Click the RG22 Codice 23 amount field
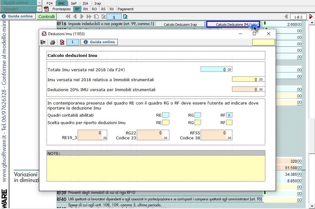The width and height of the screenshot is (315, 209). [153, 135]
